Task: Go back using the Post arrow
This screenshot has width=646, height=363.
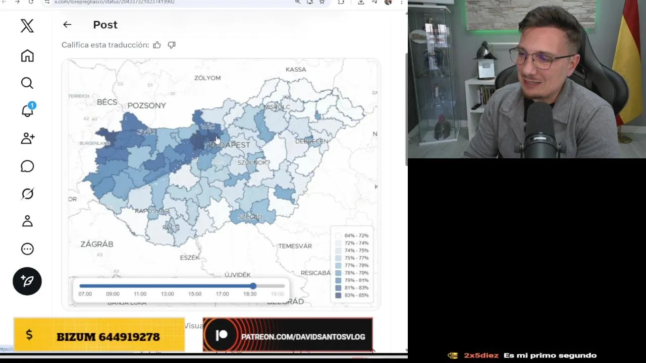Action: coord(67,24)
